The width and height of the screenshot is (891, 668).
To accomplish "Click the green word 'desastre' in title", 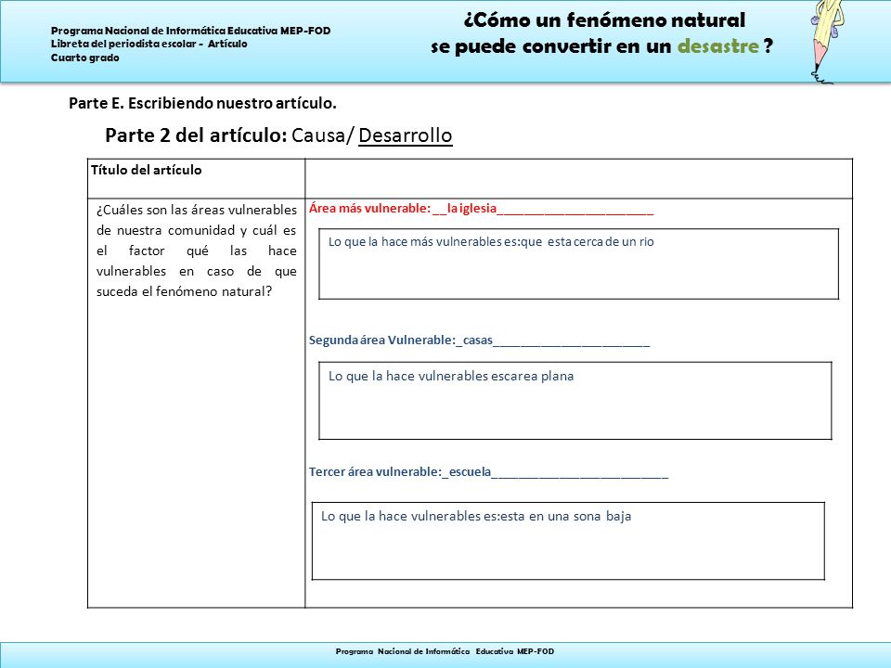I will [x=717, y=46].
